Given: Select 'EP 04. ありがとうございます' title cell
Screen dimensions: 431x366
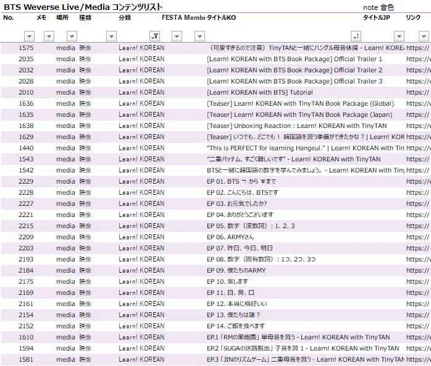Looking at the screenshot, I should [x=240, y=215].
